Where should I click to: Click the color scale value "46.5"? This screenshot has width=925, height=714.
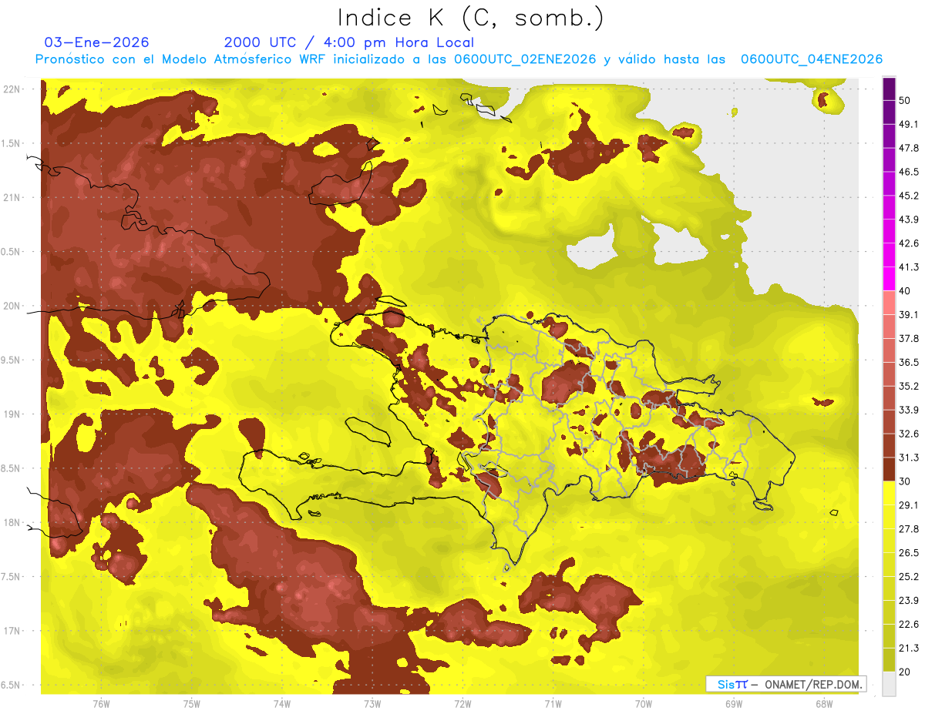coord(909,172)
